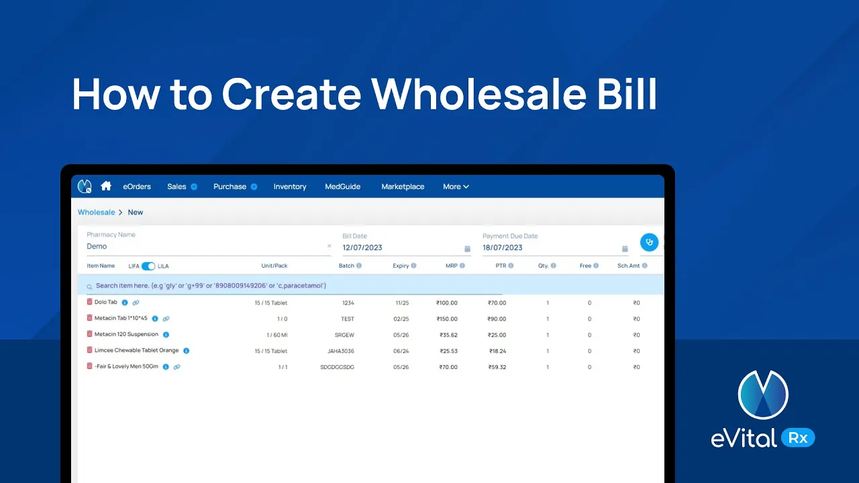Viewport: 859px width, 483px height.
Task: Click the link icon beside Fair & Lovely Men
Action: coord(176,367)
